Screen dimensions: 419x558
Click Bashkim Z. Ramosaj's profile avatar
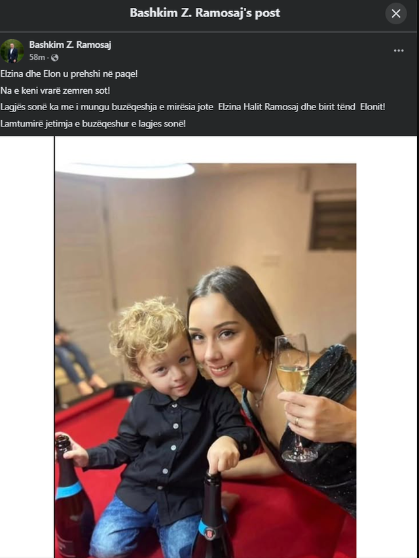12,51
